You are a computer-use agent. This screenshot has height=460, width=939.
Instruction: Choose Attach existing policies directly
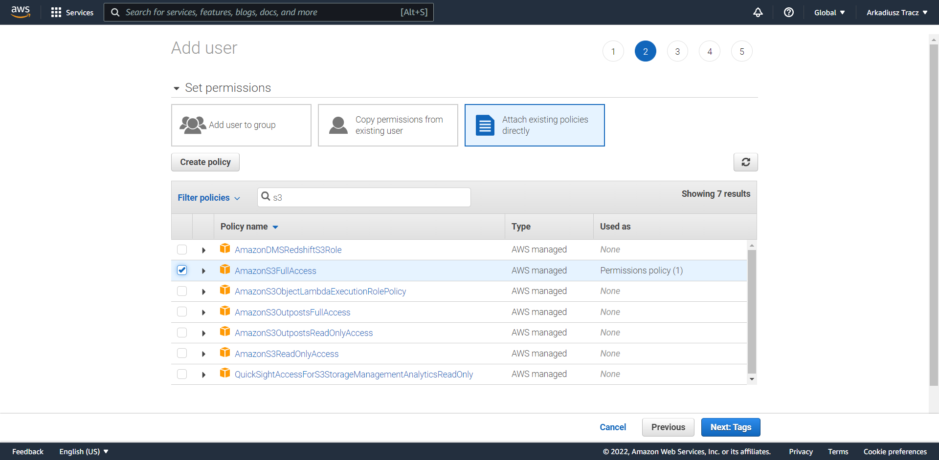(535, 125)
